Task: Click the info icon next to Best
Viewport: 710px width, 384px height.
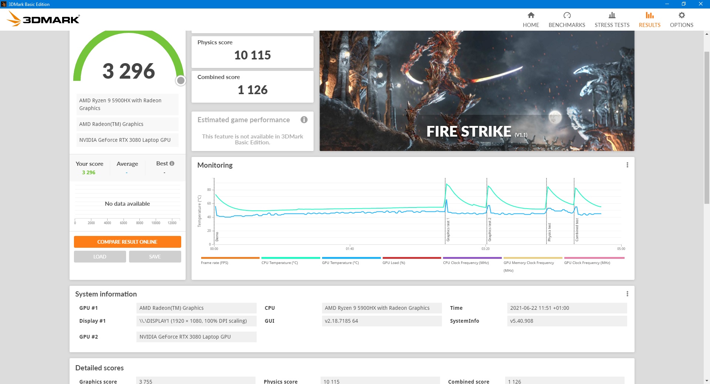Action: (x=172, y=163)
